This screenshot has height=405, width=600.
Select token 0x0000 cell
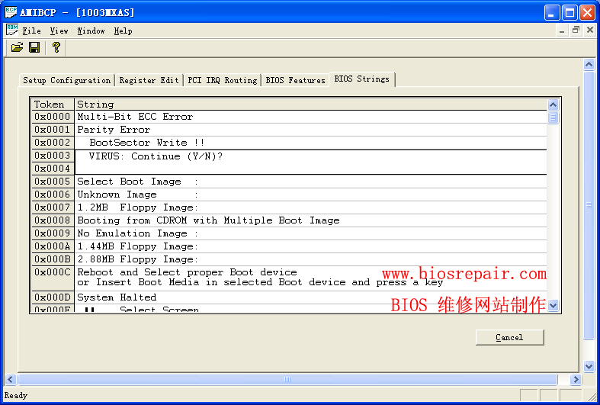pos(53,117)
